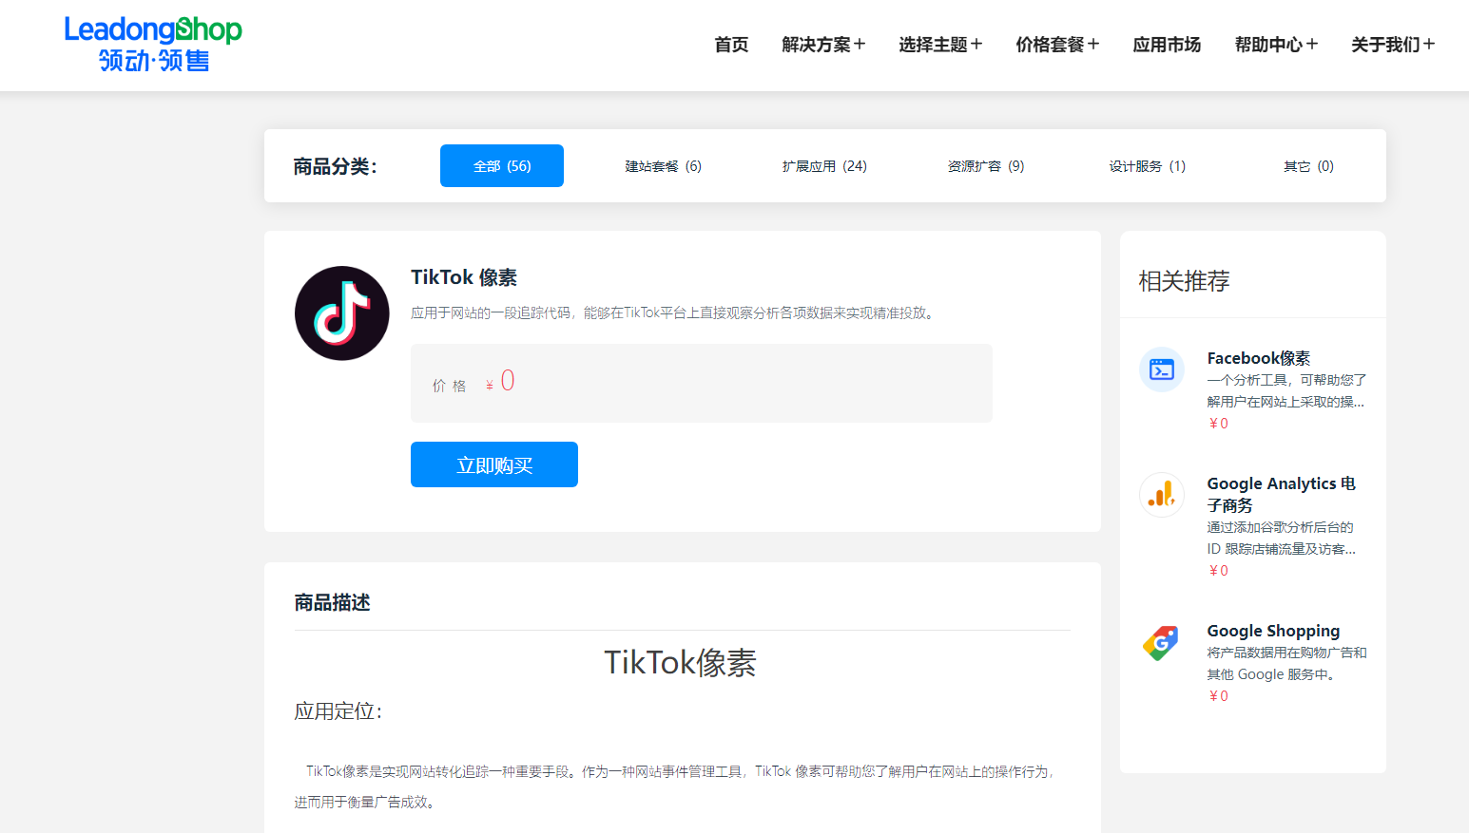Select the 扩展应用 (24) category
This screenshot has width=1469, height=833.
pos(824,166)
